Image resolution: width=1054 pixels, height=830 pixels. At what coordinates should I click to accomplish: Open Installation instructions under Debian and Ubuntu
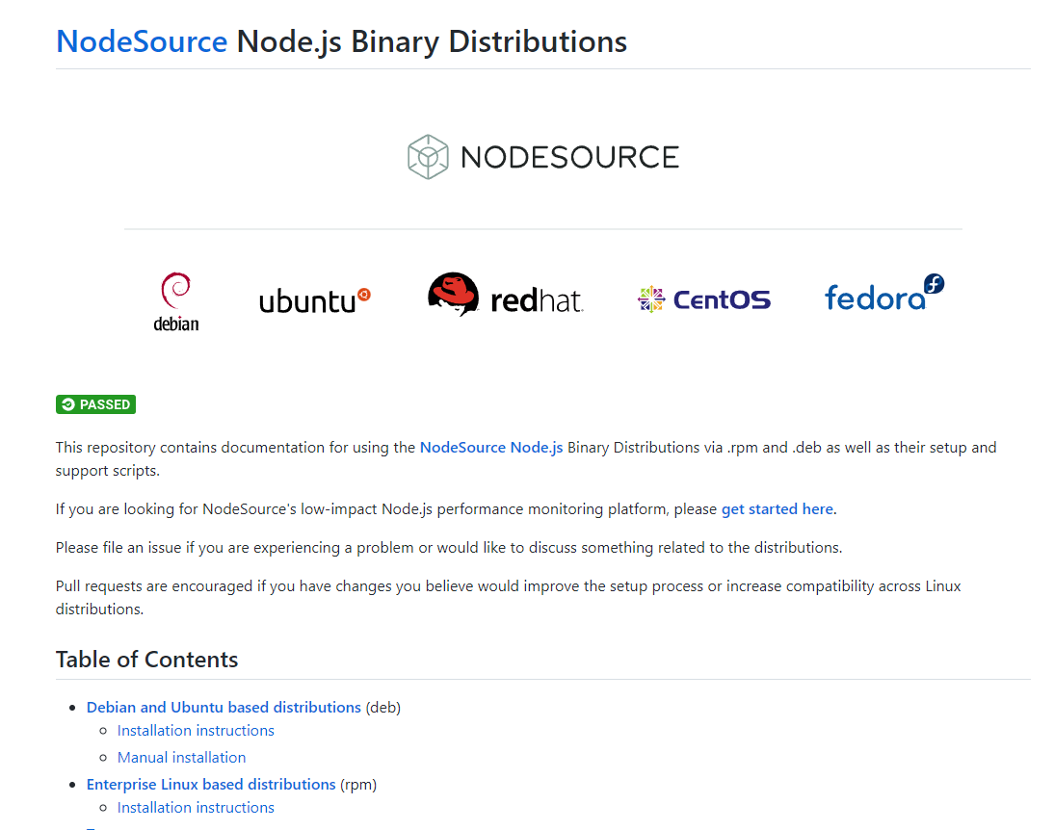tap(196, 731)
